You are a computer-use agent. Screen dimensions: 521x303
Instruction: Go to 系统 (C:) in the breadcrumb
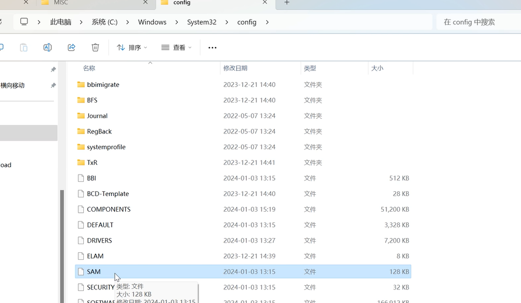pos(104,22)
